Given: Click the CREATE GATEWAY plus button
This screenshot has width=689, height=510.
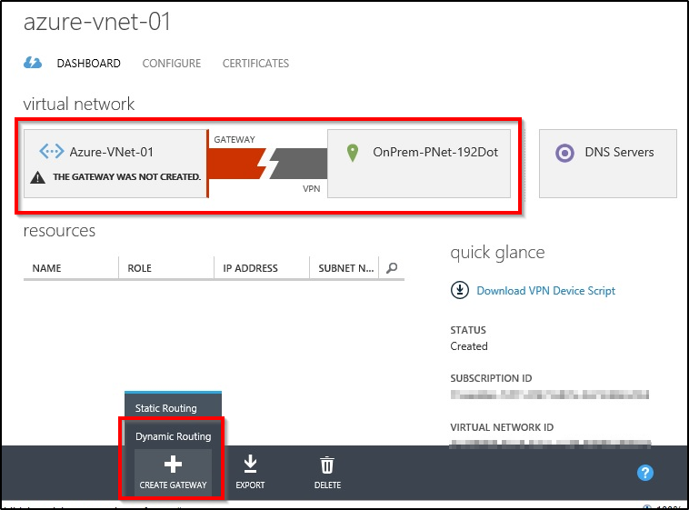Looking at the screenshot, I should (173, 473).
